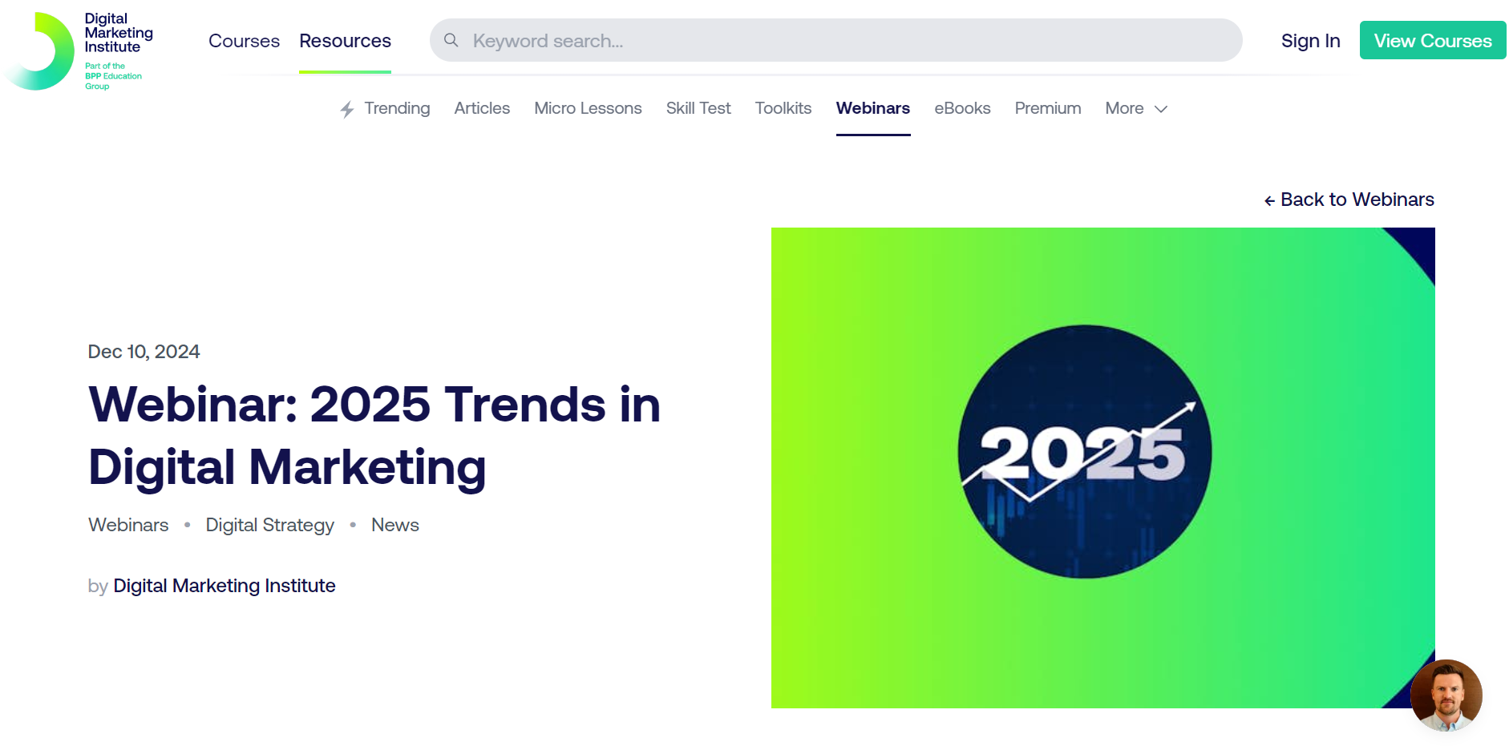Open the chat avatar bubble

tap(1446, 695)
